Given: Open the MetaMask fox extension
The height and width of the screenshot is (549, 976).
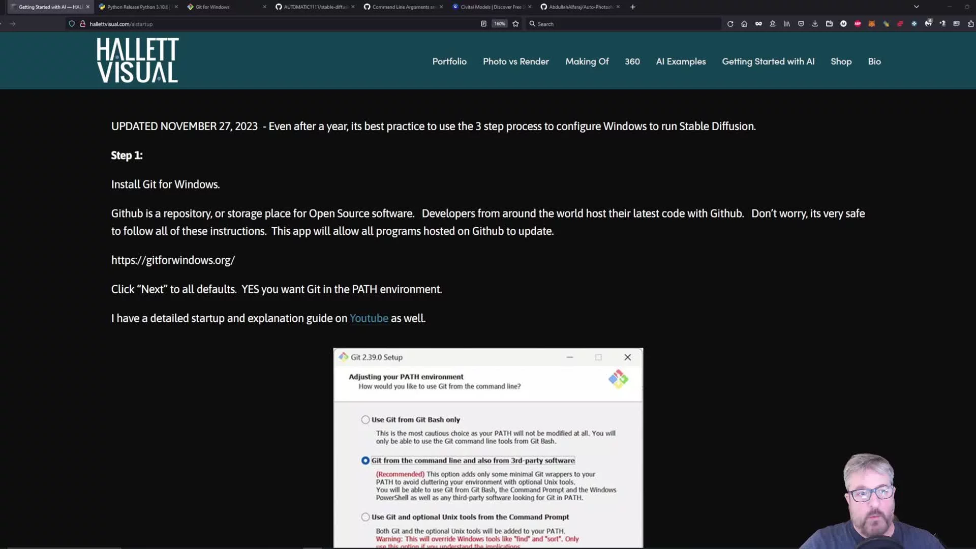Looking at the screenshot, I should [x=872, y=24].
